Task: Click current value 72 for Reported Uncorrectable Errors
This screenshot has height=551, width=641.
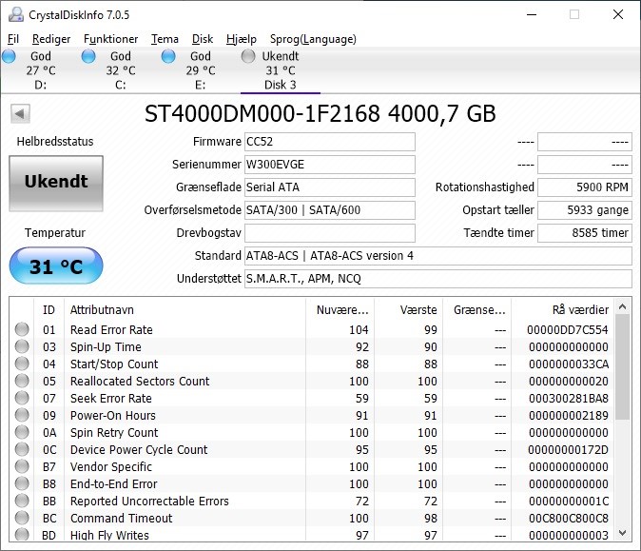Action: point(361,502)
